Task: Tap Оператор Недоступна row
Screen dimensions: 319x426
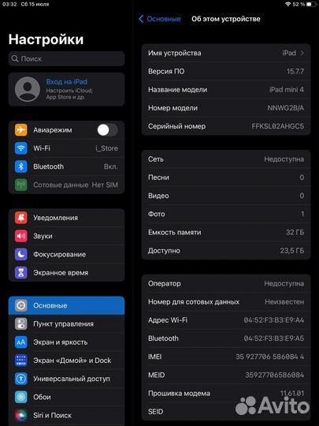Action: point(226,283)
